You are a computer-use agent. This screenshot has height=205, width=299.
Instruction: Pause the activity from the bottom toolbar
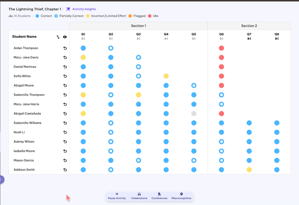[117, 196]
